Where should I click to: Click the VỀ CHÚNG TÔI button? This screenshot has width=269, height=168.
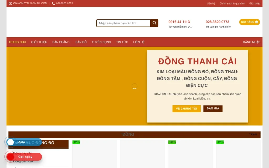[x=187, y=109]
